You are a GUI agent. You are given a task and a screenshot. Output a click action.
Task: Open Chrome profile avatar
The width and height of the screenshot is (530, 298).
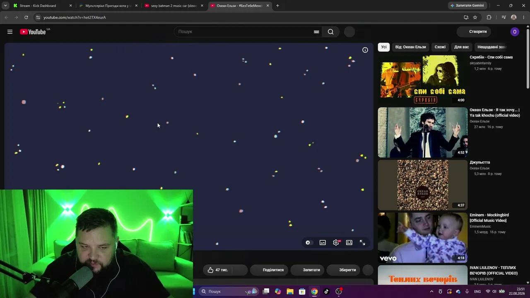[514, 17]
